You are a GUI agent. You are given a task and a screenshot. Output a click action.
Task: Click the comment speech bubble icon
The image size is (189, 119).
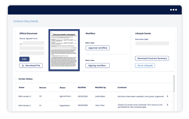coord(21,44)
